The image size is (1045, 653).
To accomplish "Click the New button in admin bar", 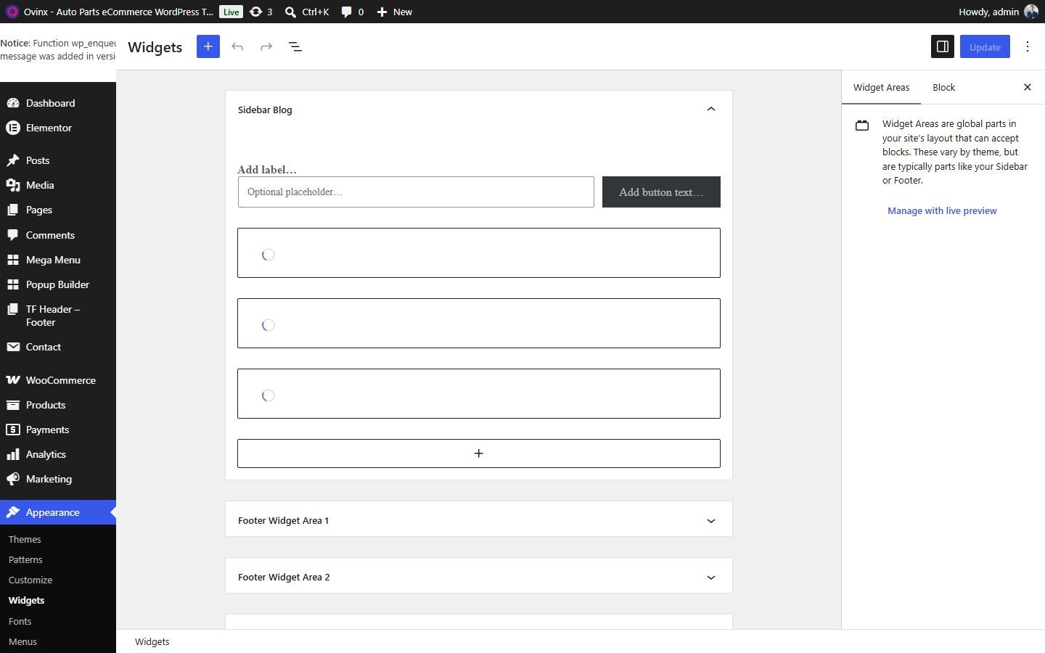I will tap(395, 12).
